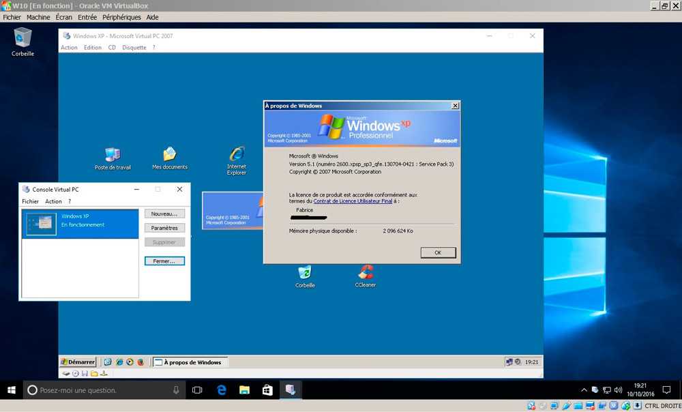Open the Disquette menu in Virtual PC
The height and width of the screenshot is (412, 682).
tap(134, 48)
